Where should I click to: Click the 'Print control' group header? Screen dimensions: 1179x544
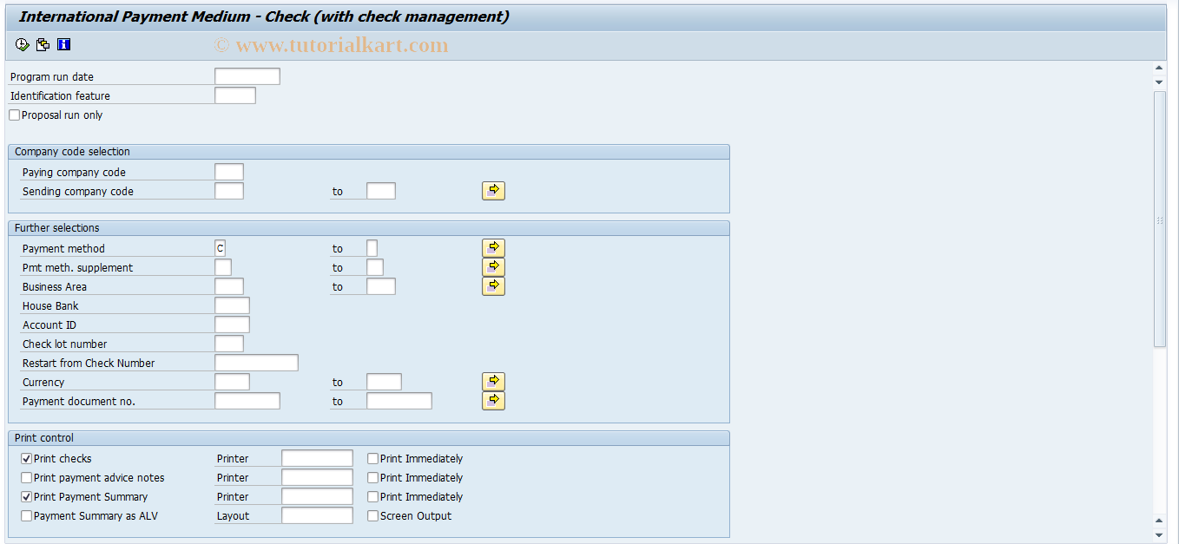[x=369, y=438]
